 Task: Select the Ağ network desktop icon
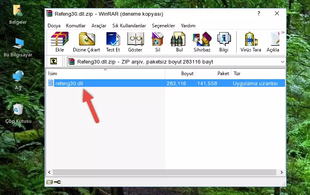18,76
